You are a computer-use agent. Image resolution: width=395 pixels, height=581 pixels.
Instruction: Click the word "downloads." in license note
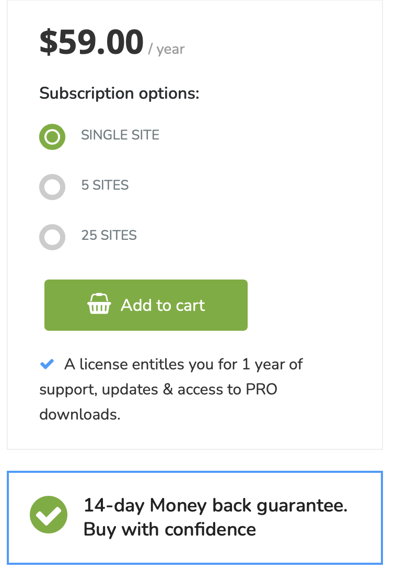coord(80,415)
